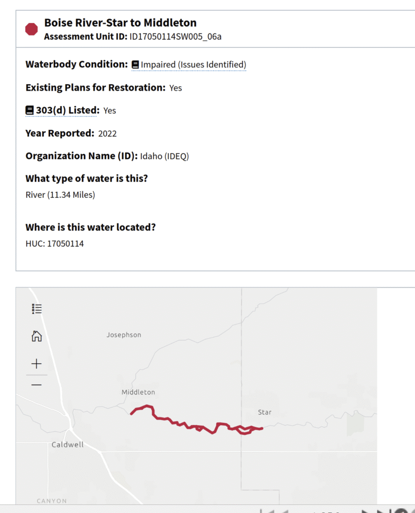Zoom out with the minus icon
This screenshot has width=415, height=513.
37,385
